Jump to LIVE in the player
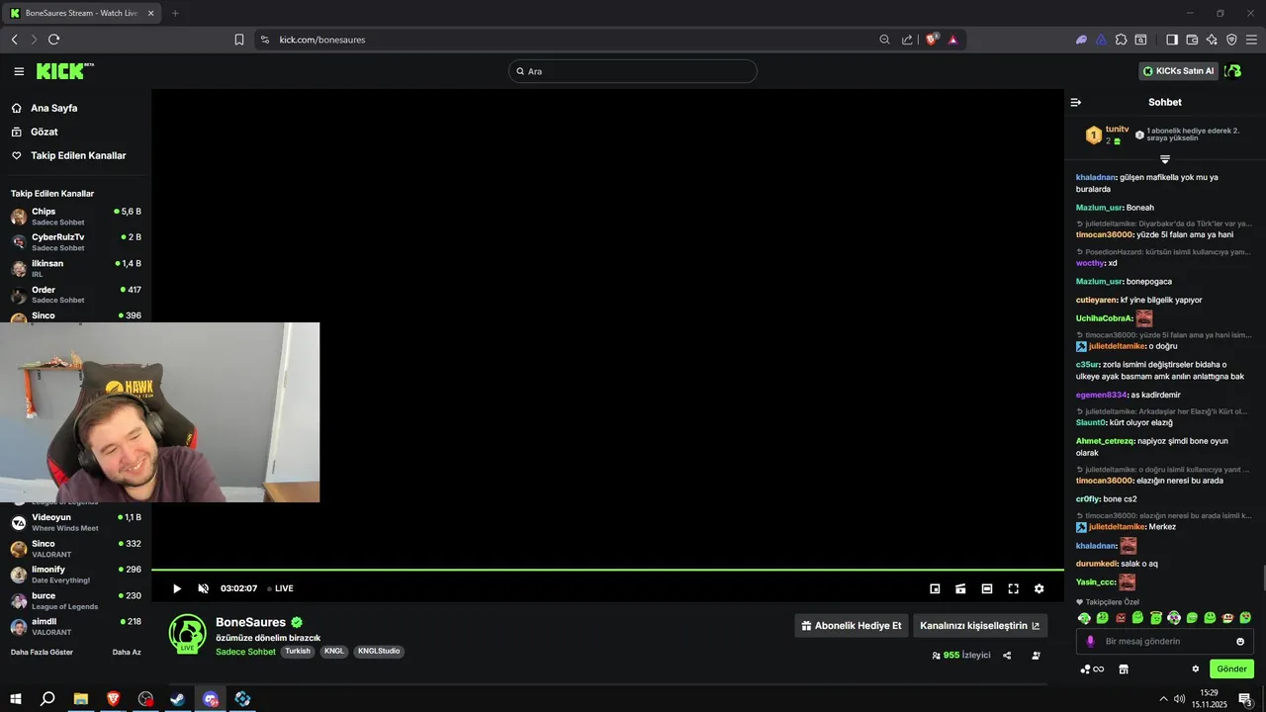The height and width of the screenshot is (712, 1266). 281,588
